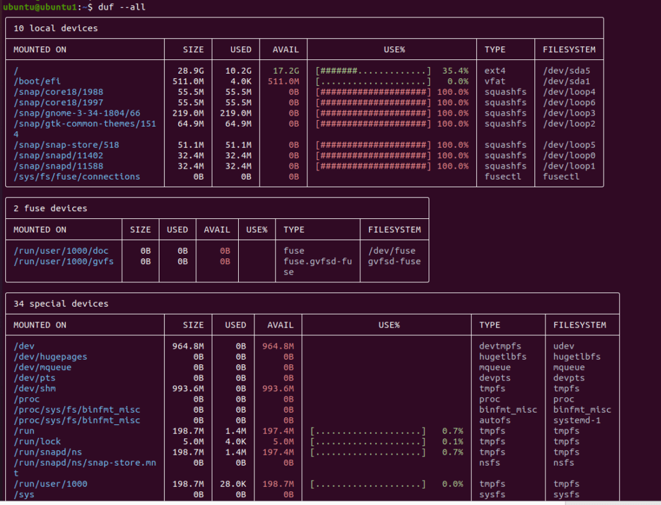Click the MOUNTED ON column header
The image size is (661, 505).
tap(39, 49)
